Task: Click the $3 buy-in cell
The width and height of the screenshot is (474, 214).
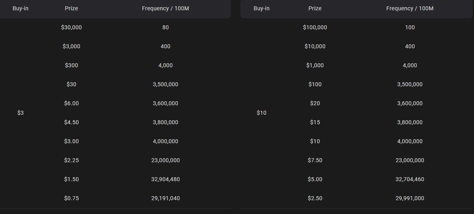Action: click(21, 113)
